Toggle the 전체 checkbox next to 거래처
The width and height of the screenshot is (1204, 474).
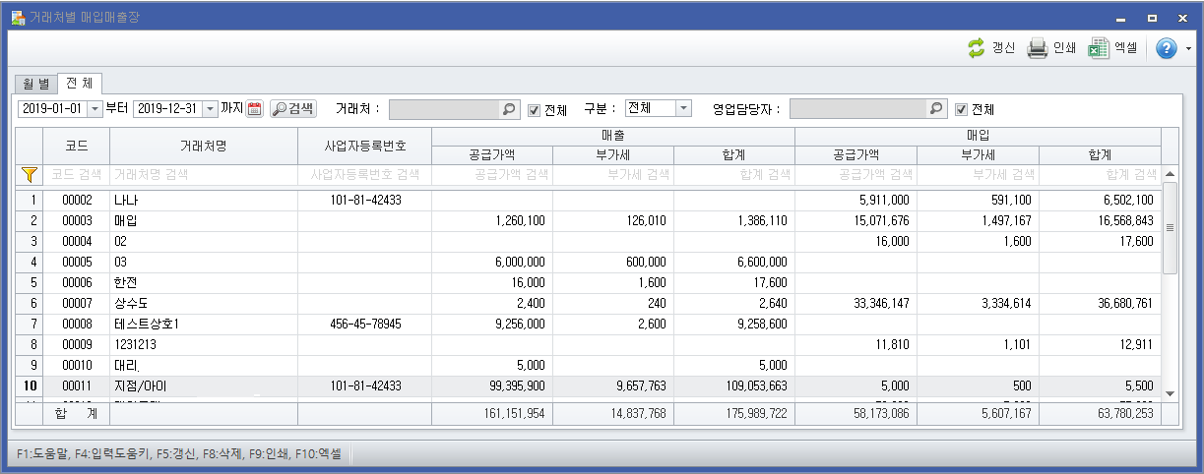[535, 110]
